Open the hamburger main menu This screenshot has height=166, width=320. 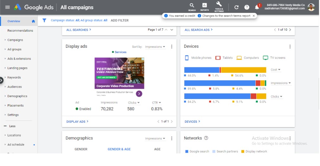7,7
